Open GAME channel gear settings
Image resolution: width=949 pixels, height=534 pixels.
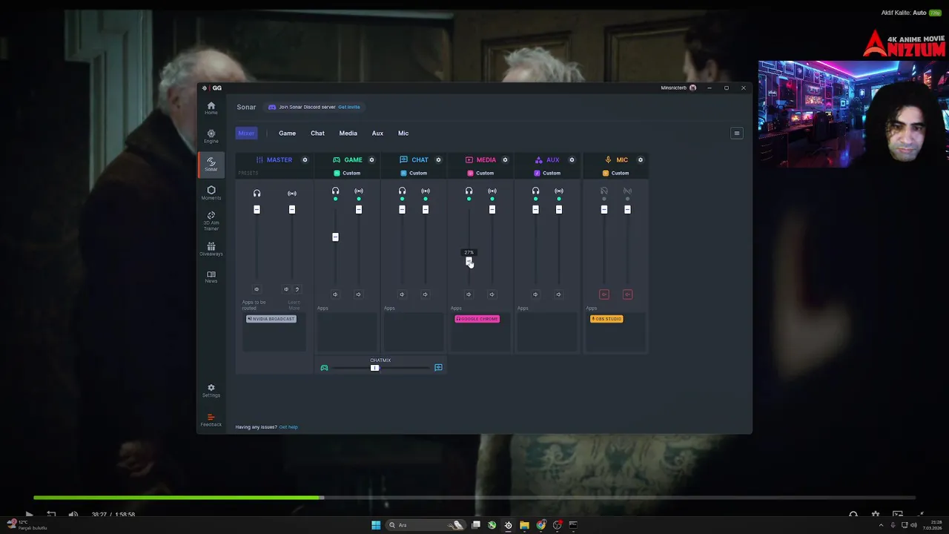371,159
